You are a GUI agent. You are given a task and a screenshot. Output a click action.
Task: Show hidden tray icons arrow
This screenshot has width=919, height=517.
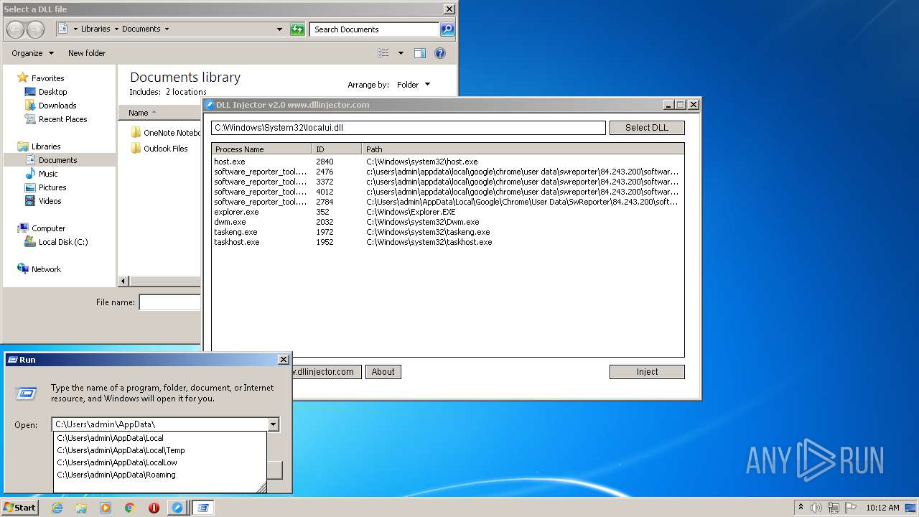point(801,507)
